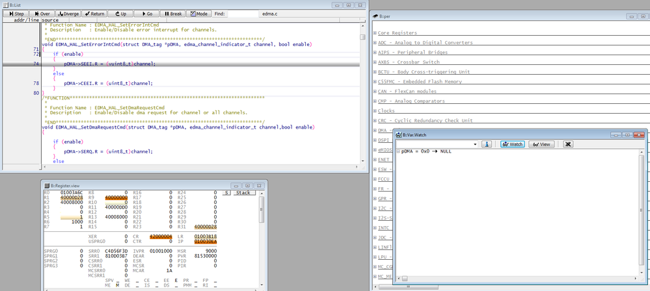
Task: Expand the INTC peripheral node
Action: tap(375, 227)
